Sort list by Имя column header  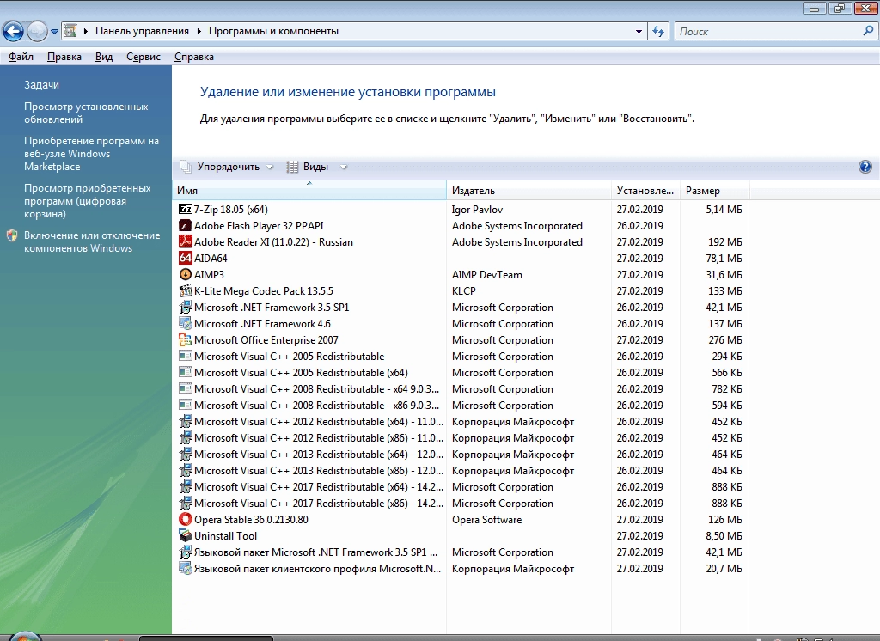(x=309, y=190)
